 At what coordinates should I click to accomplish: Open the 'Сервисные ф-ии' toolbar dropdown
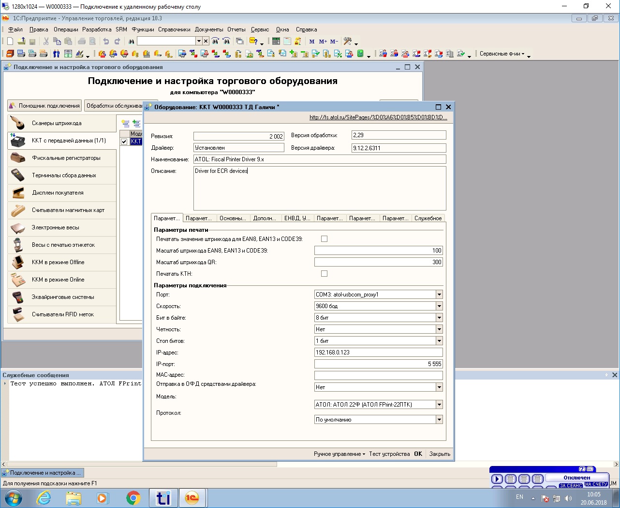click(x=502, y=54)
